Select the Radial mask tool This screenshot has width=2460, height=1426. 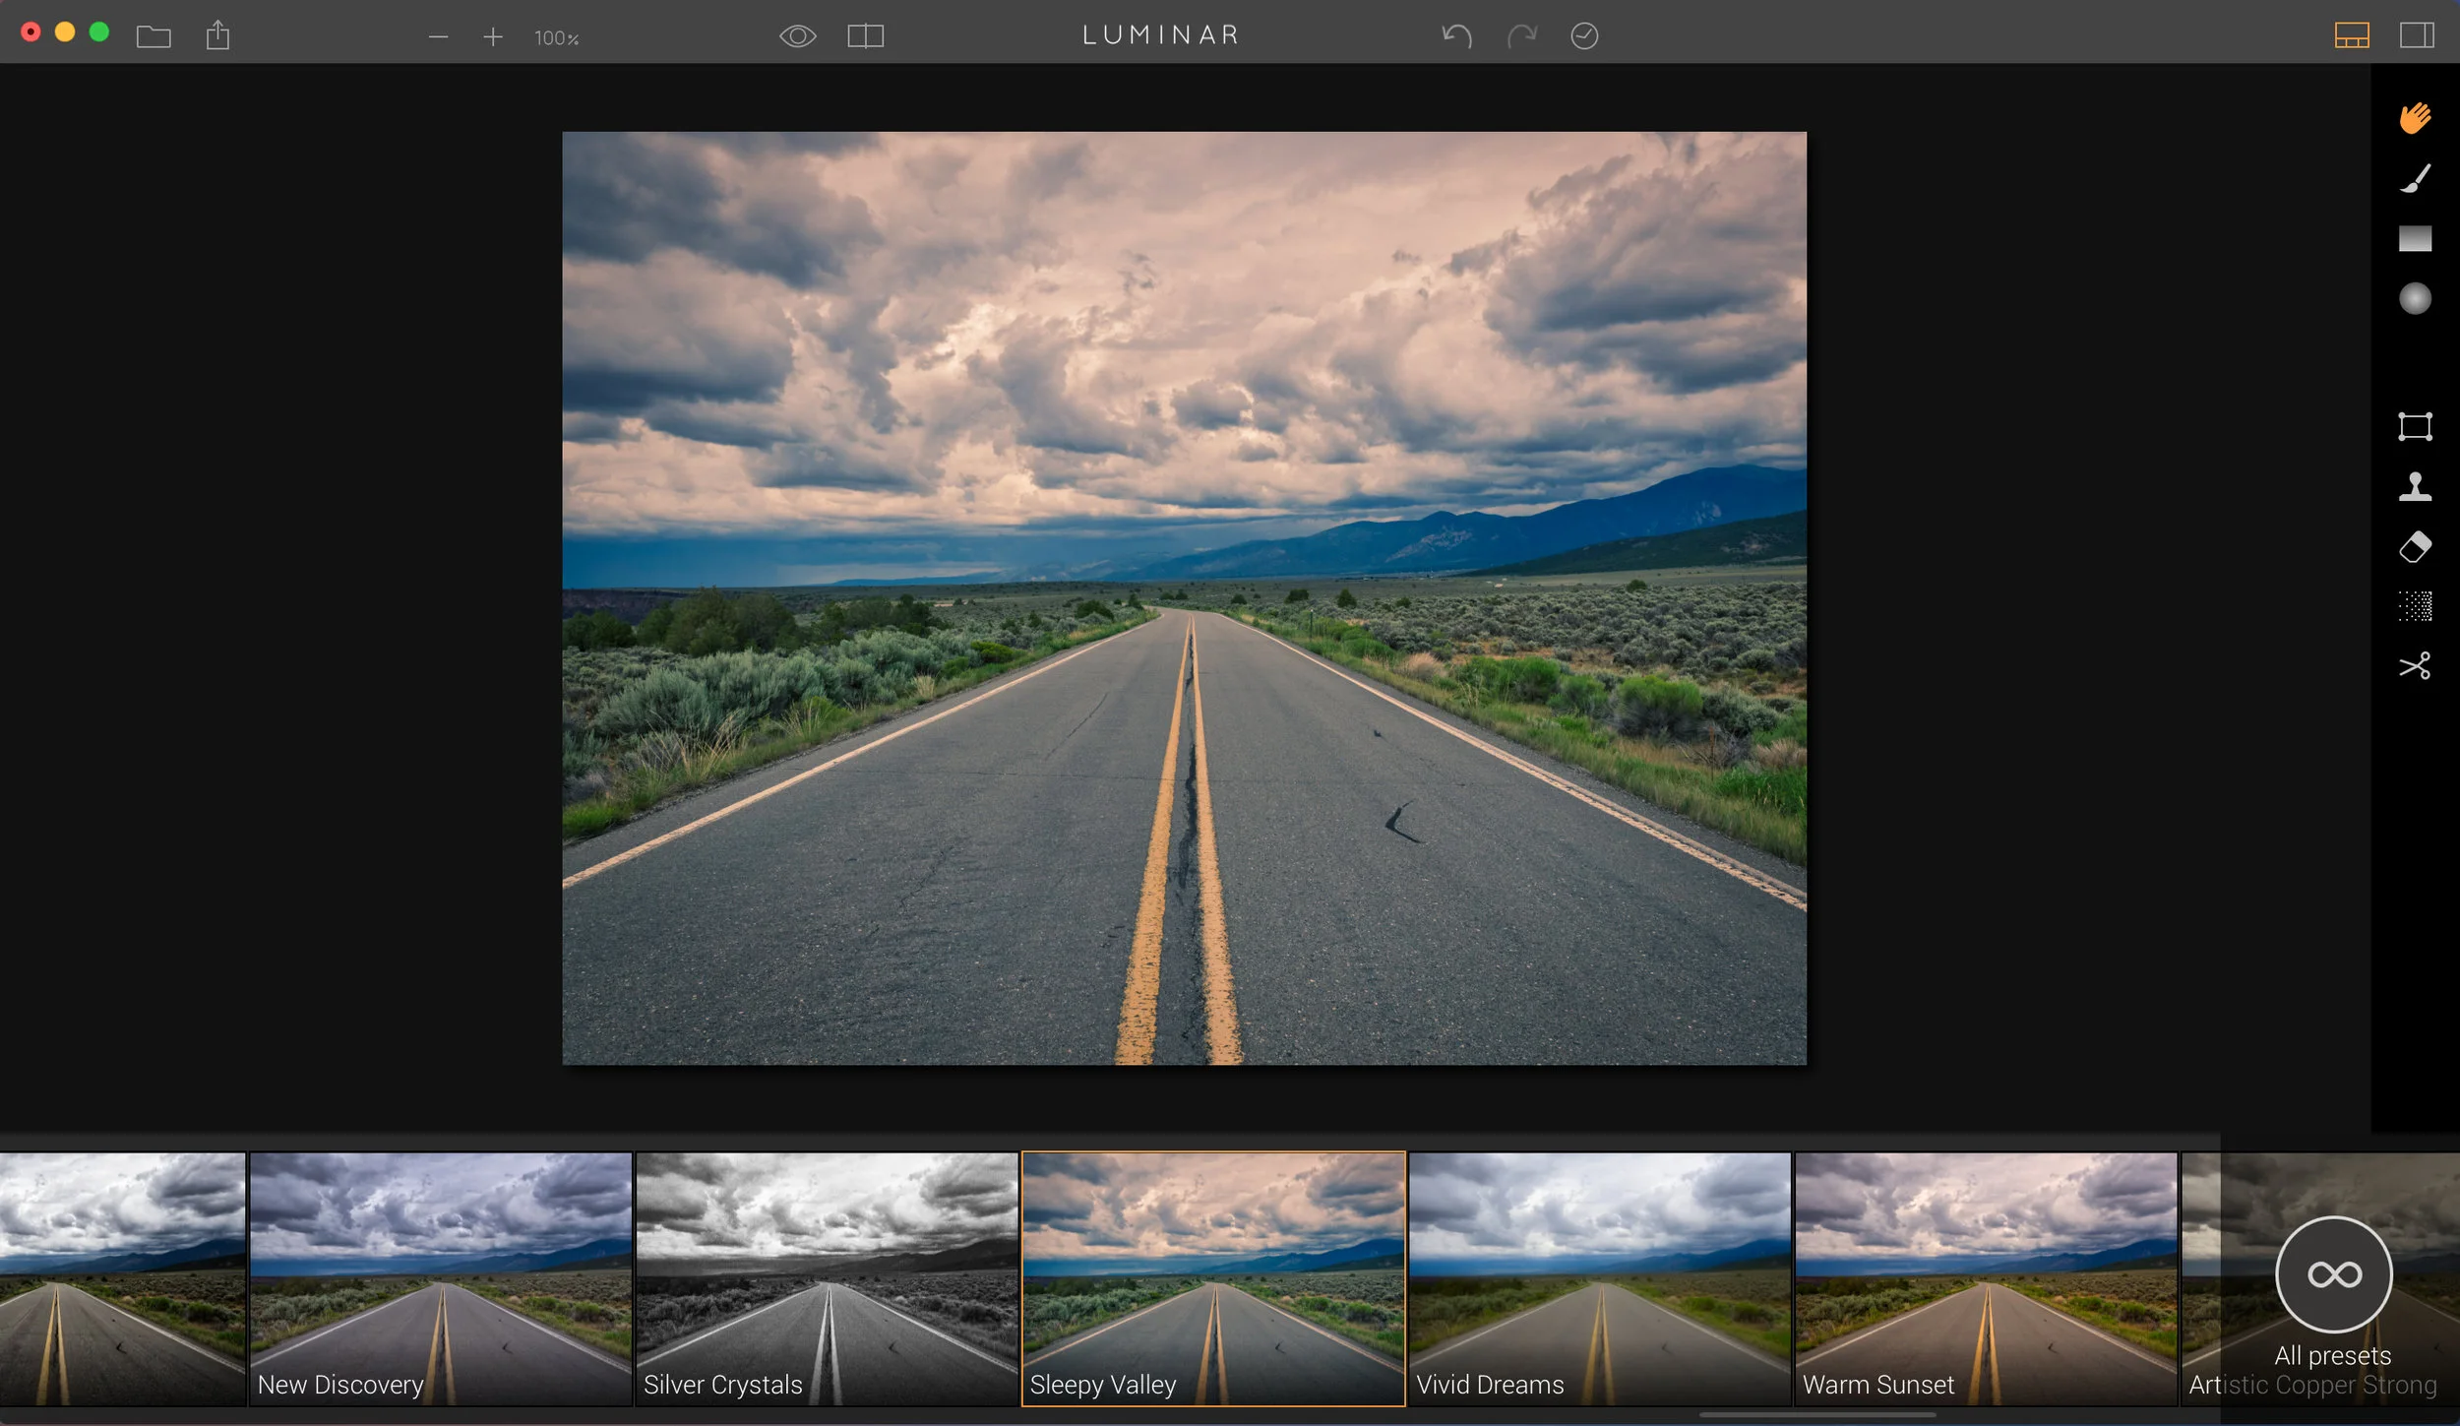click(2415, 298)
